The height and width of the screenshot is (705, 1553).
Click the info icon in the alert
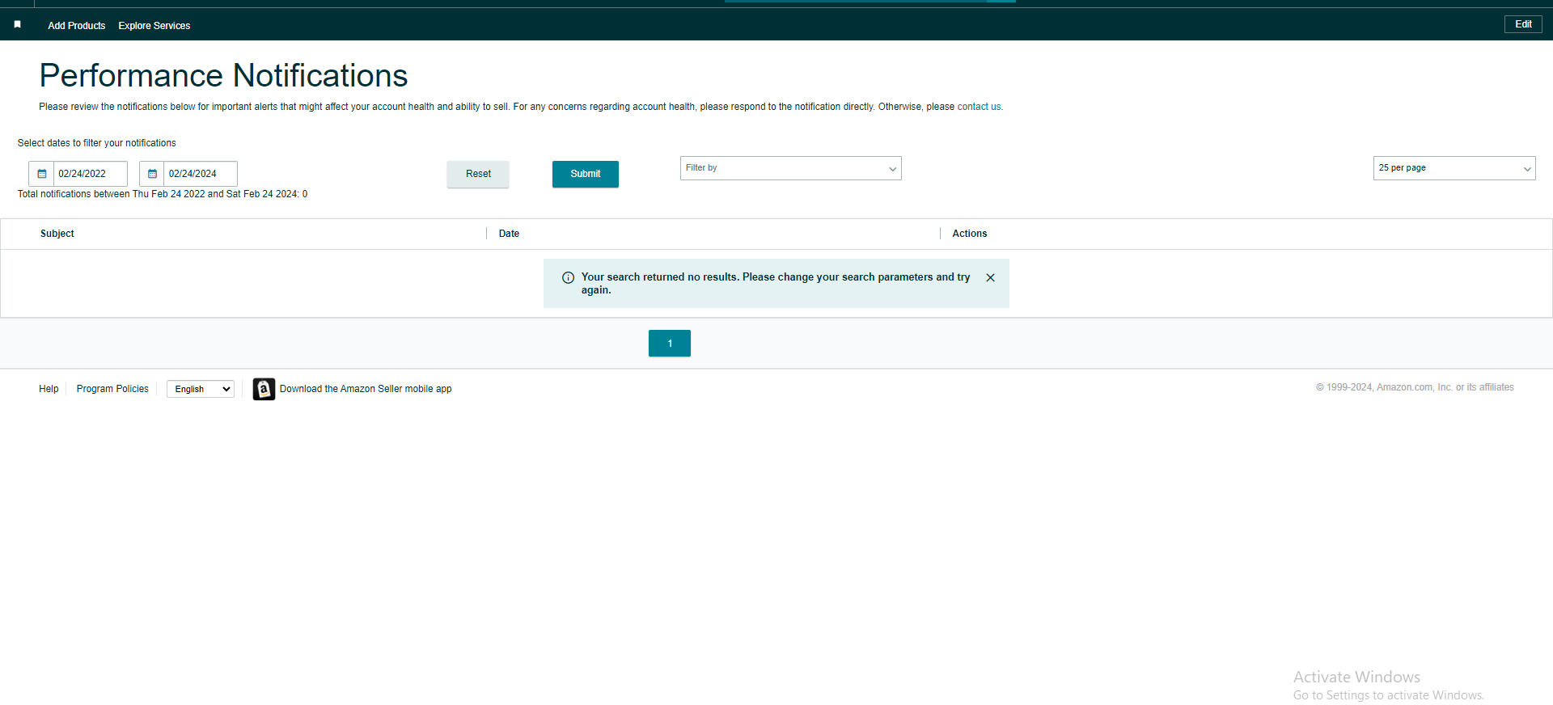click(x=568, y=277)
